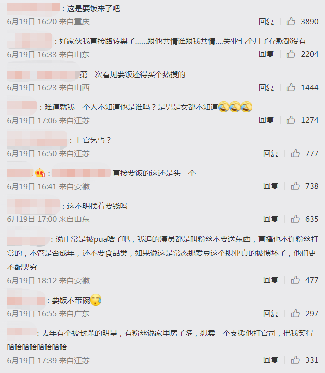The image size is (325, 373).
Task: Like the 这不明摆着要钱吗 comment
Action: click(295, 219)
